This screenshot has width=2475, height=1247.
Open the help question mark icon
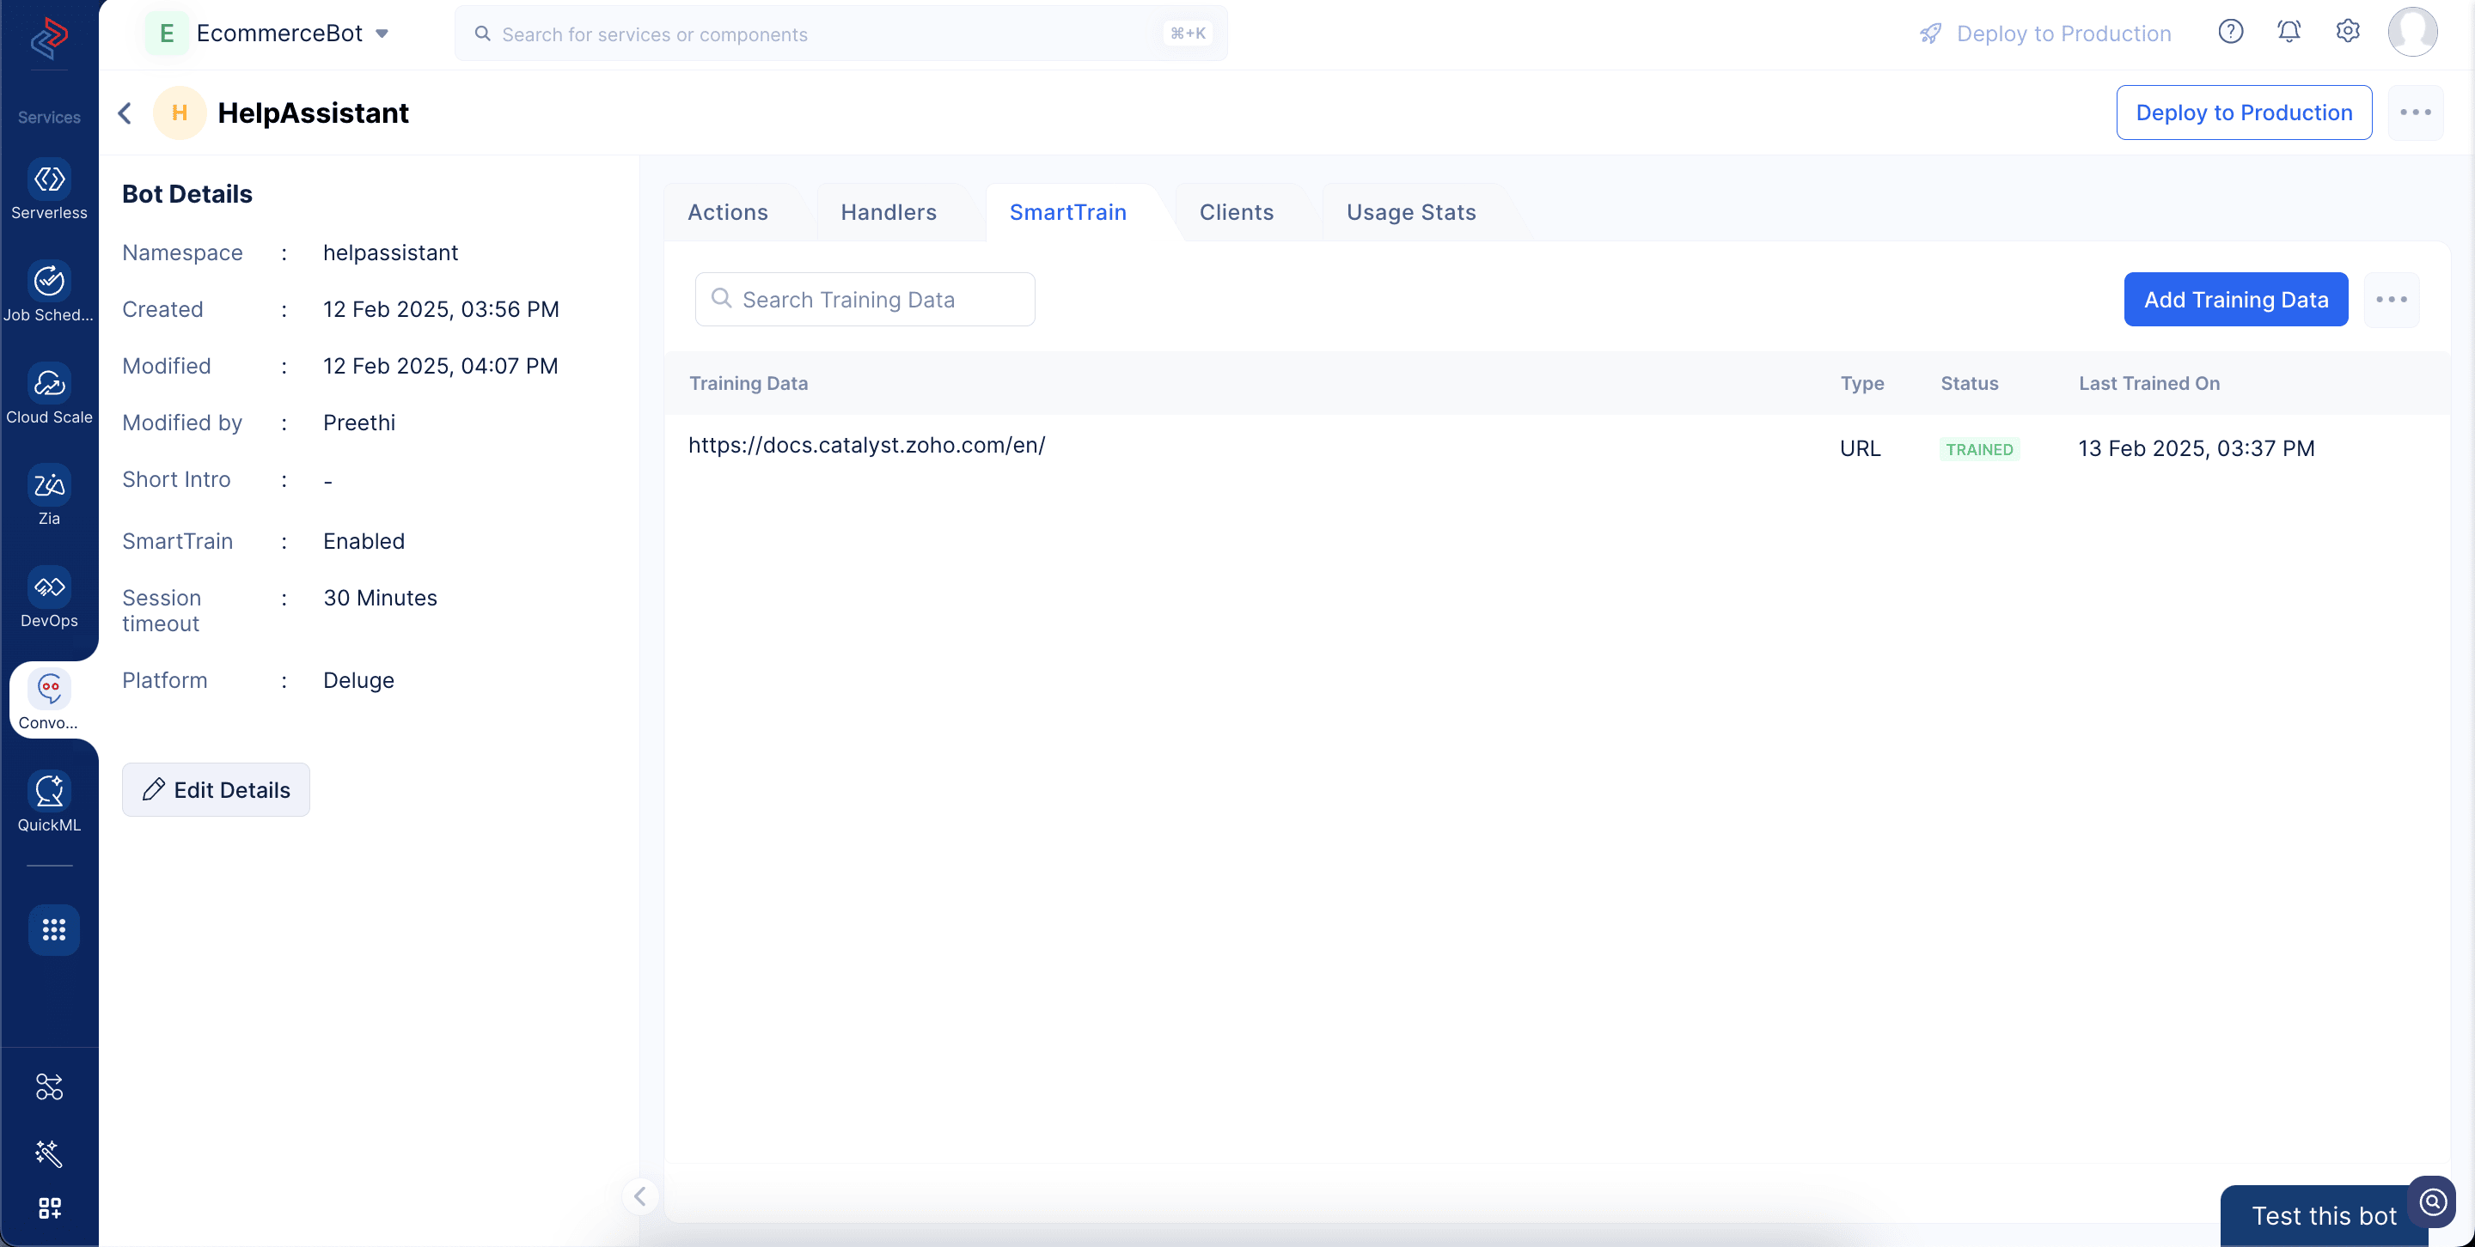tap(2230, 32)
